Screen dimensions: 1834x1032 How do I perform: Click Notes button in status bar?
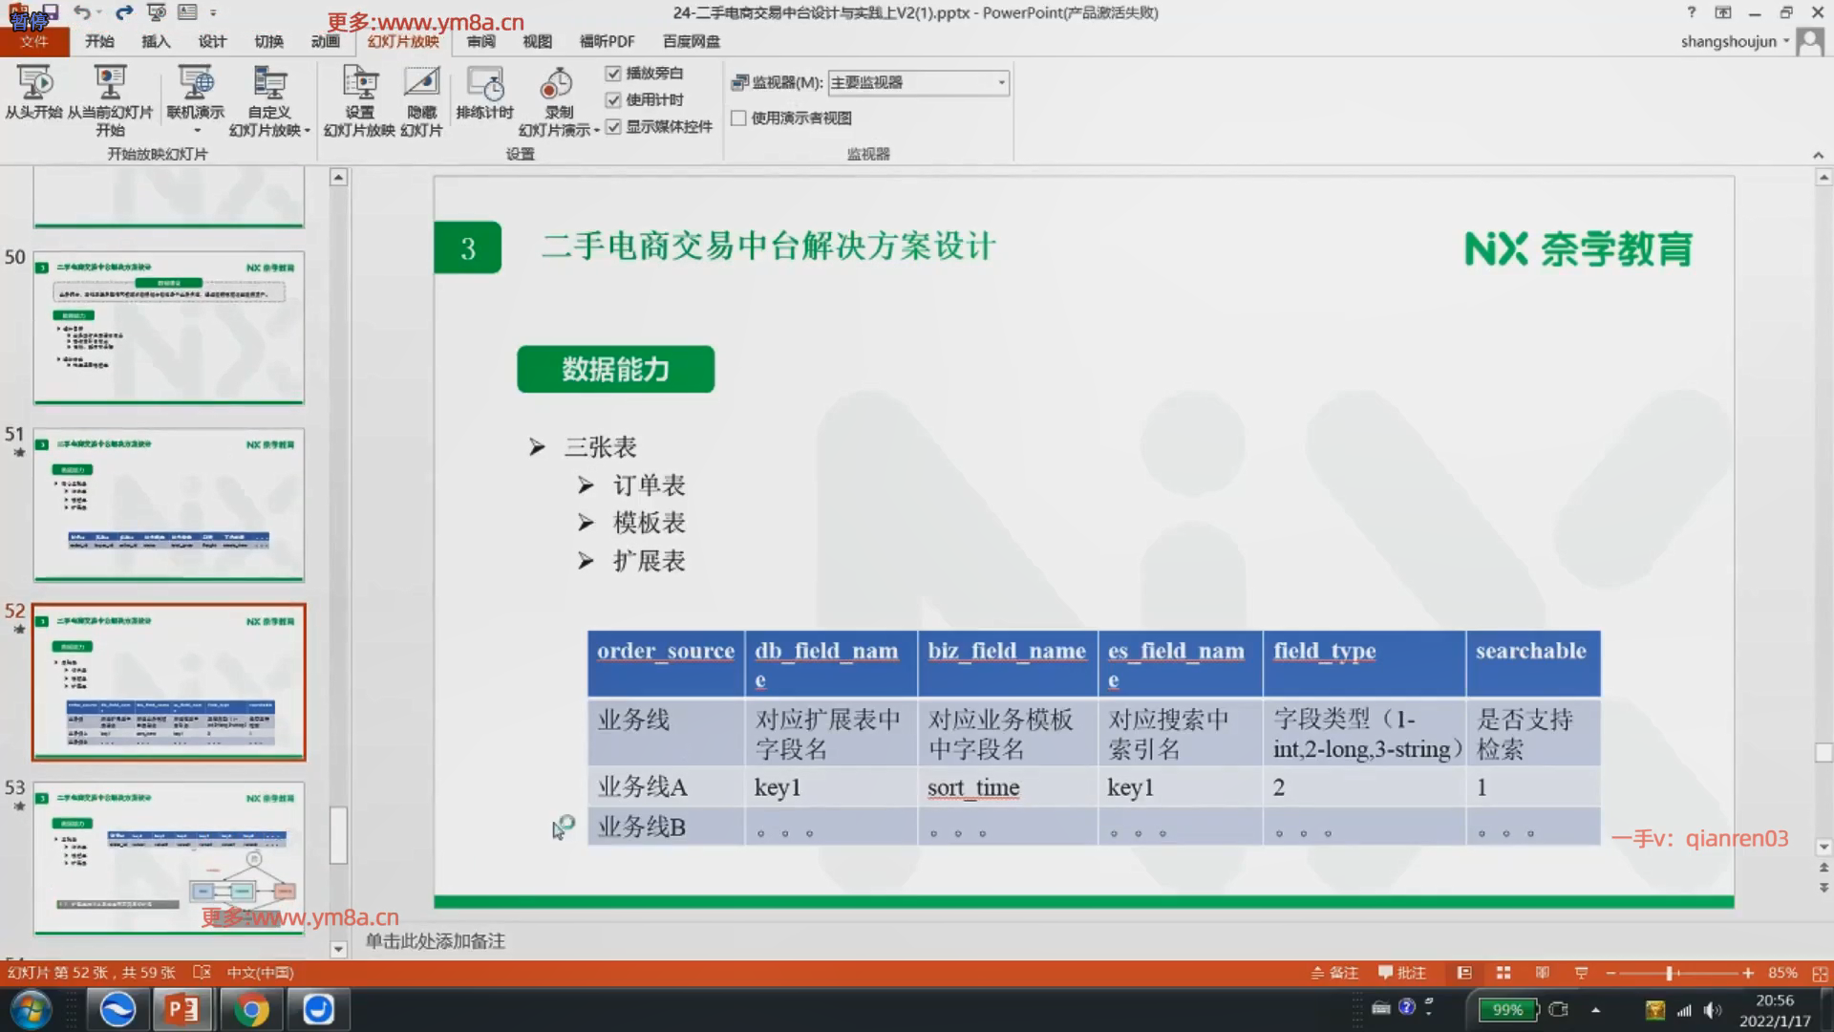coord(1334,973)
